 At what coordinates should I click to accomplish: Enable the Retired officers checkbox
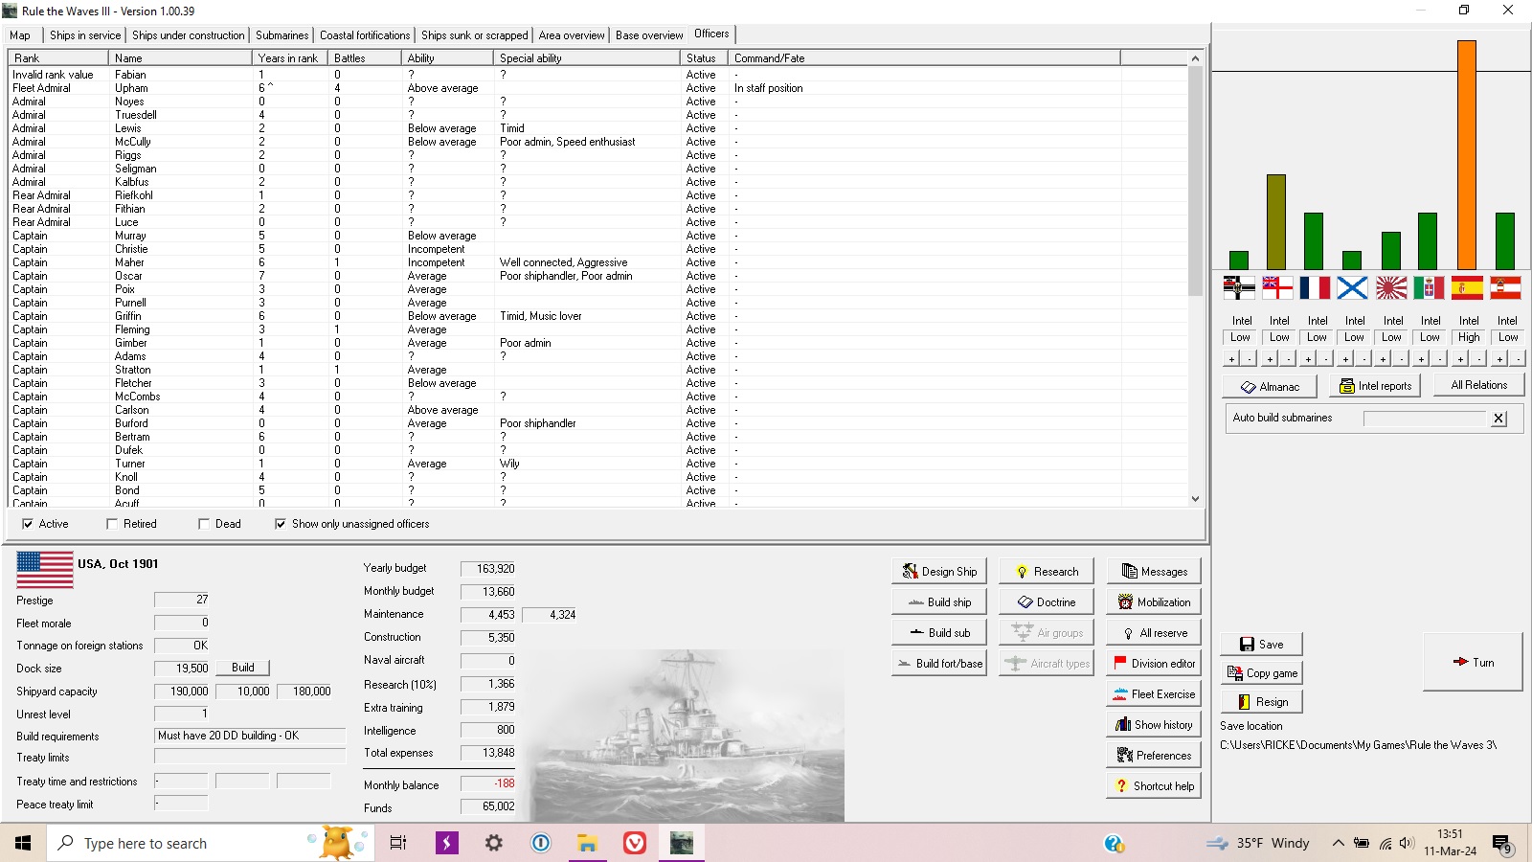pos(112,524)
